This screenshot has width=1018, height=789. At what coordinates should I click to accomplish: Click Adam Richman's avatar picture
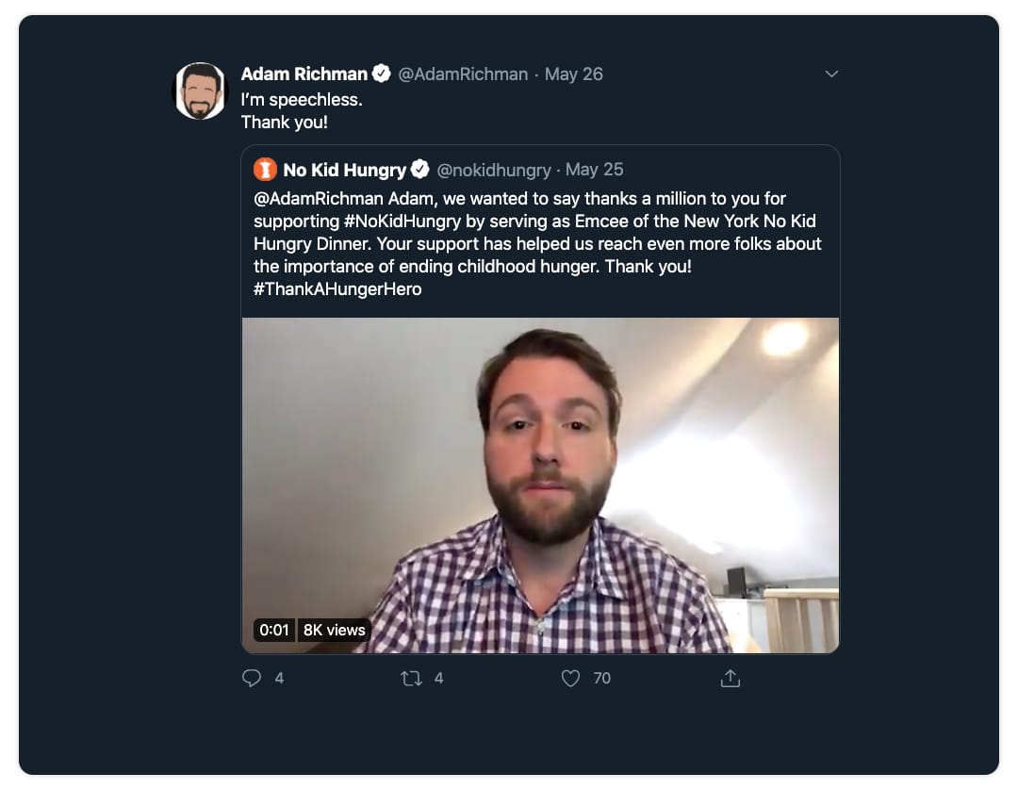click(x=201, y=90)
